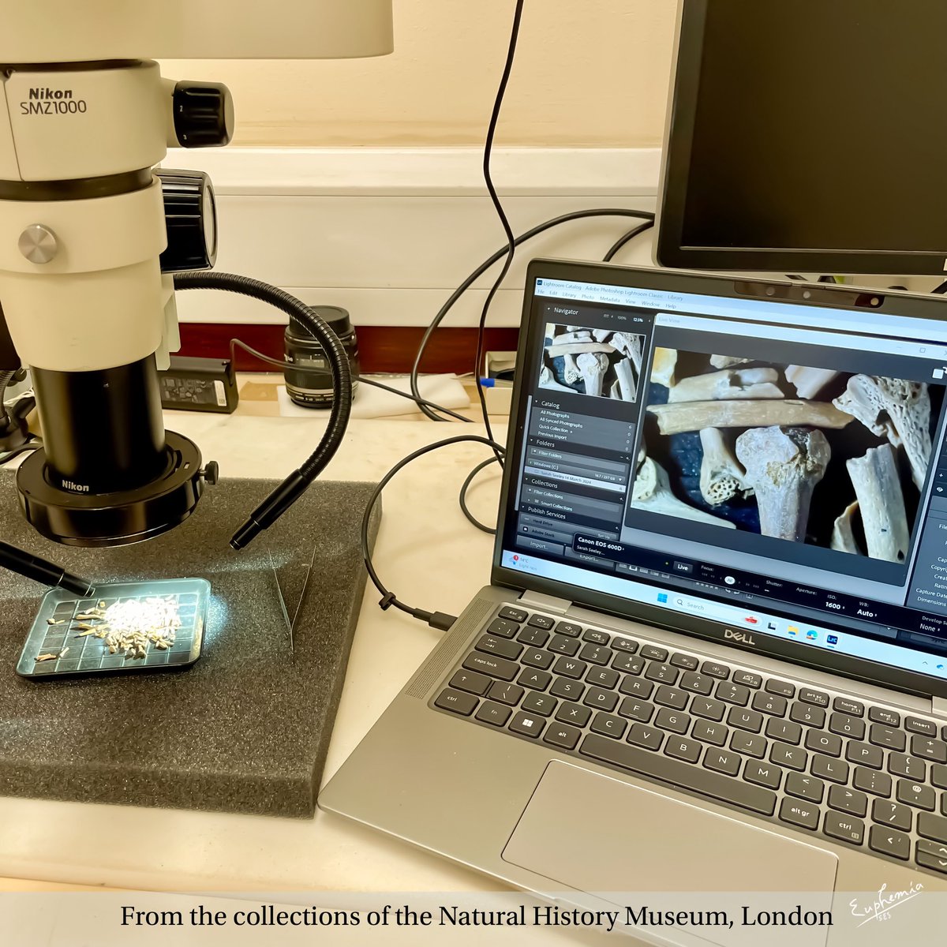Expand the Smart Collections set

529,500
